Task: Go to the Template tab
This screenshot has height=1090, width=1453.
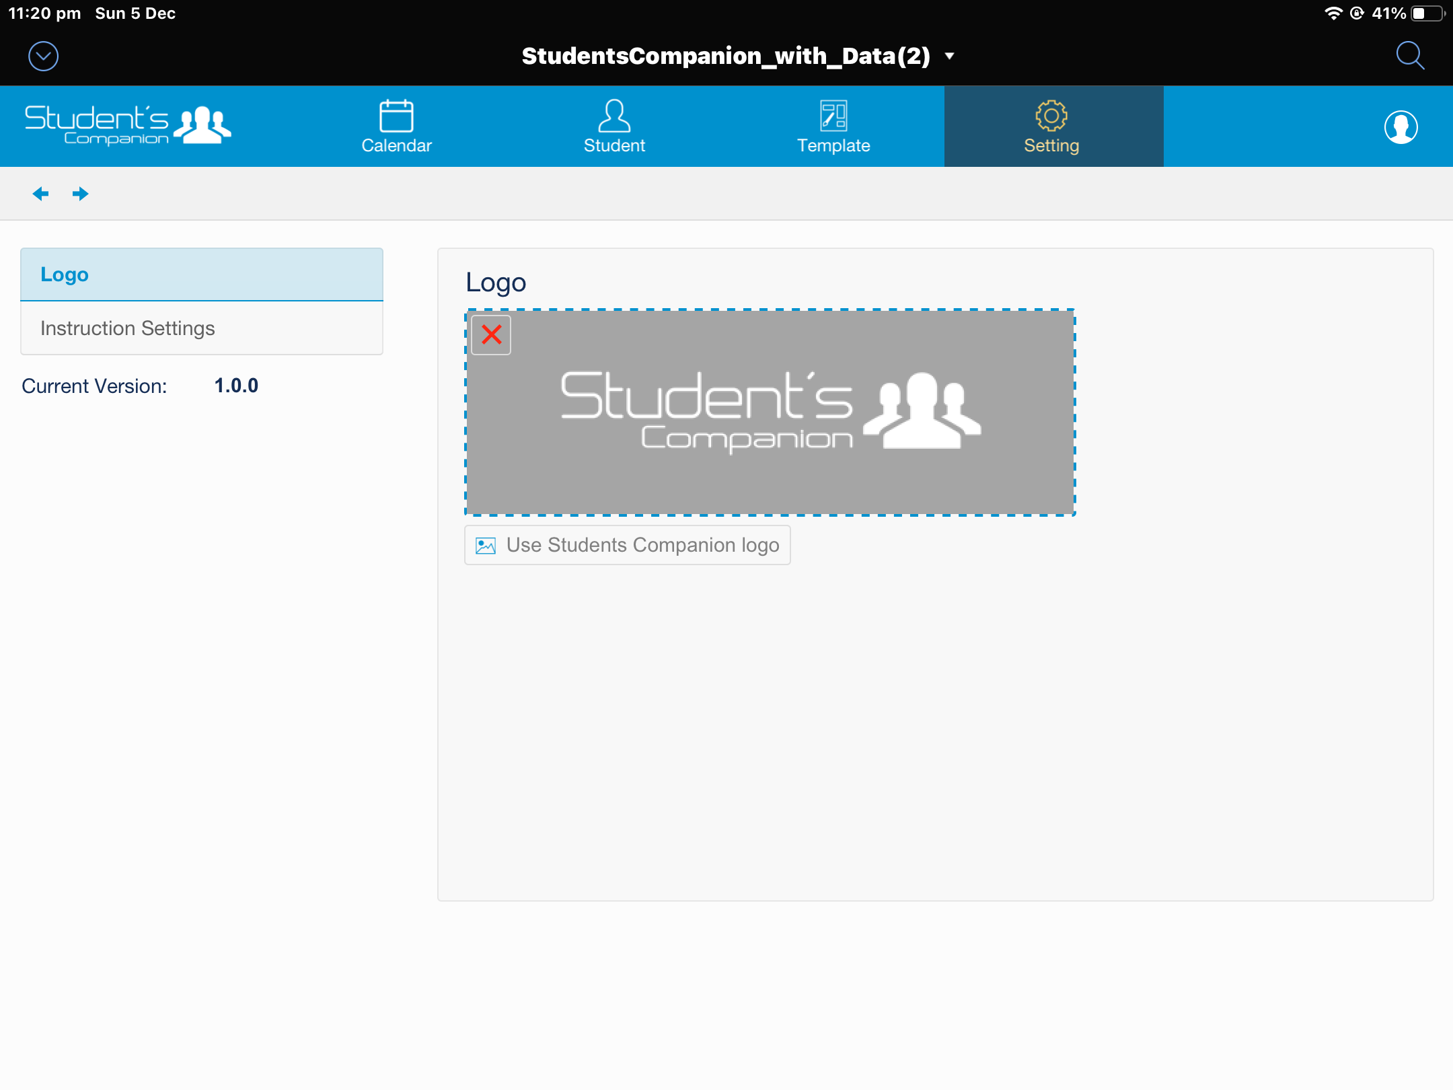Action: point(833,126)
